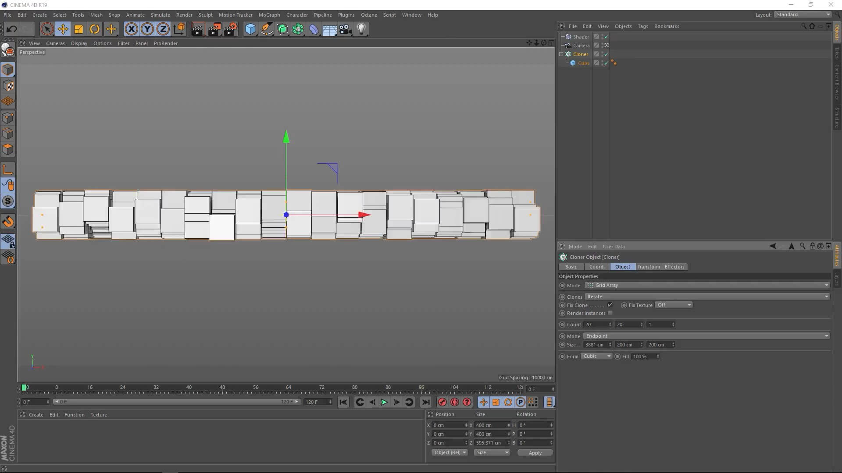Select the Scale tool

coord(79,29)
